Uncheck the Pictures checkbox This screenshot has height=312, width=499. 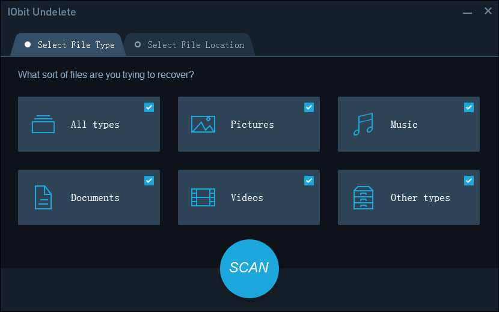click(309, 107)
